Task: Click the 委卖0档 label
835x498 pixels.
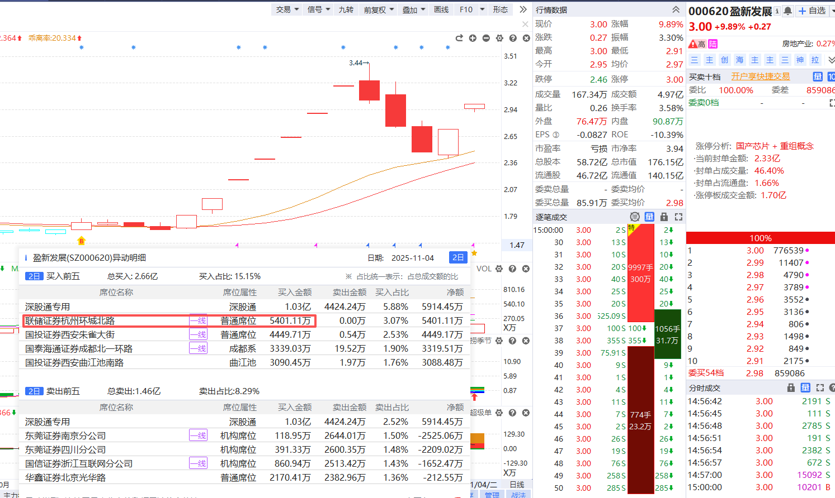Action: coord(704,103)
